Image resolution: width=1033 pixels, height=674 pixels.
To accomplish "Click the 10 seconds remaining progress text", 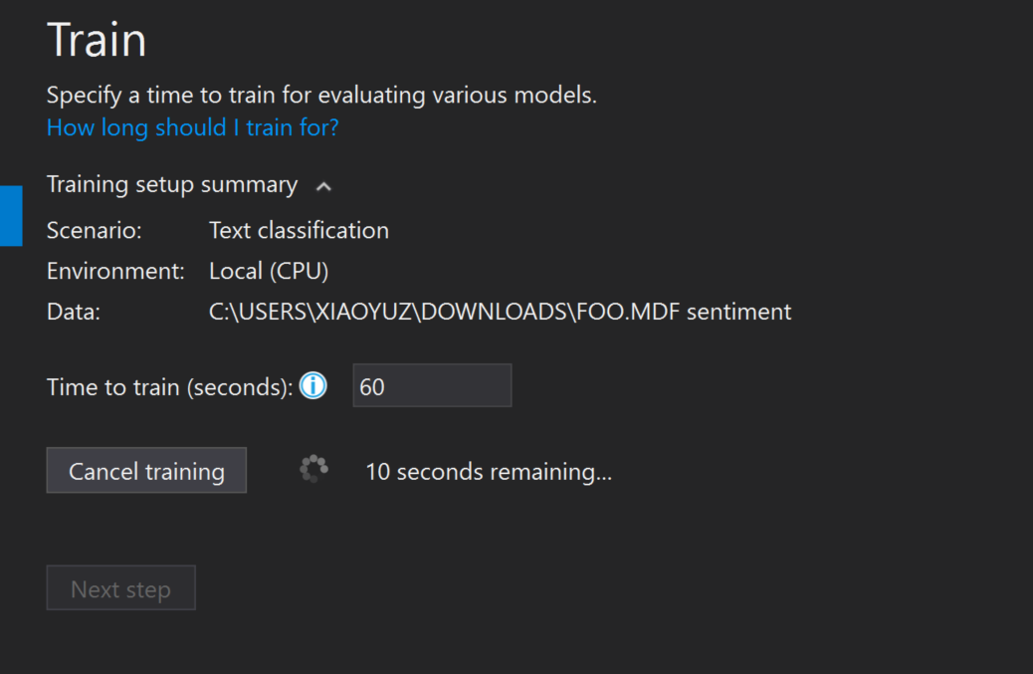I will coord(489,470).
